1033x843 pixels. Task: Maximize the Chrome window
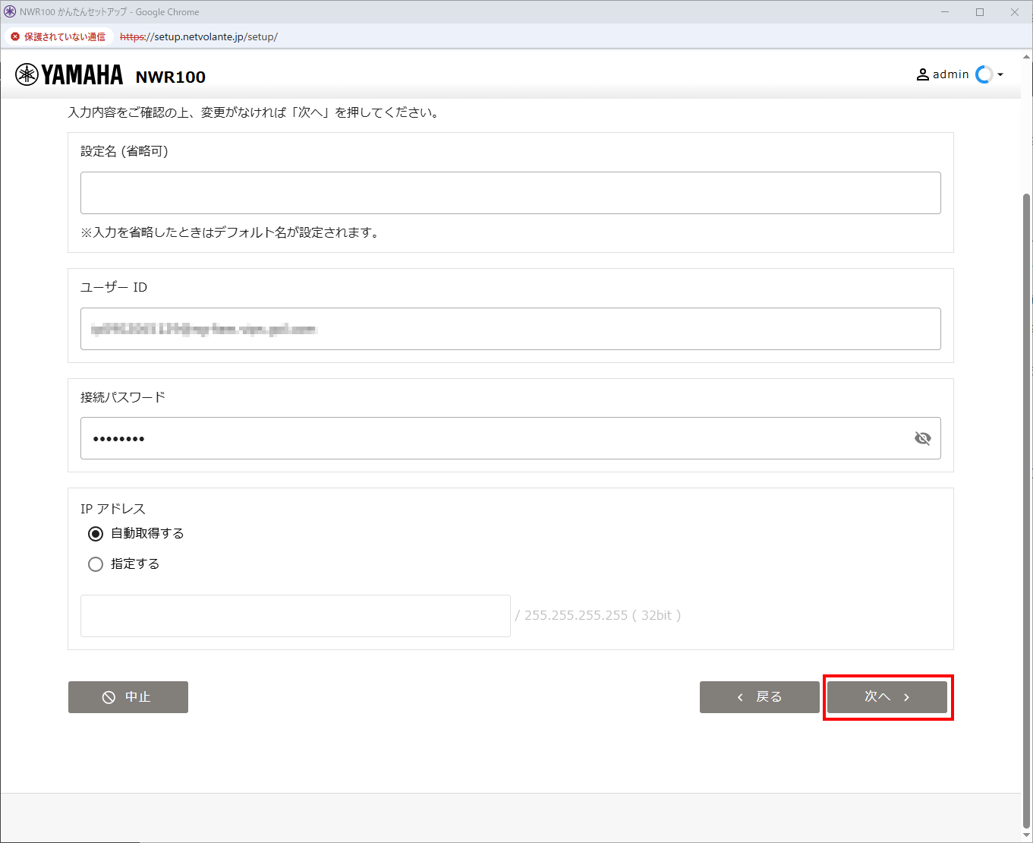980,12
